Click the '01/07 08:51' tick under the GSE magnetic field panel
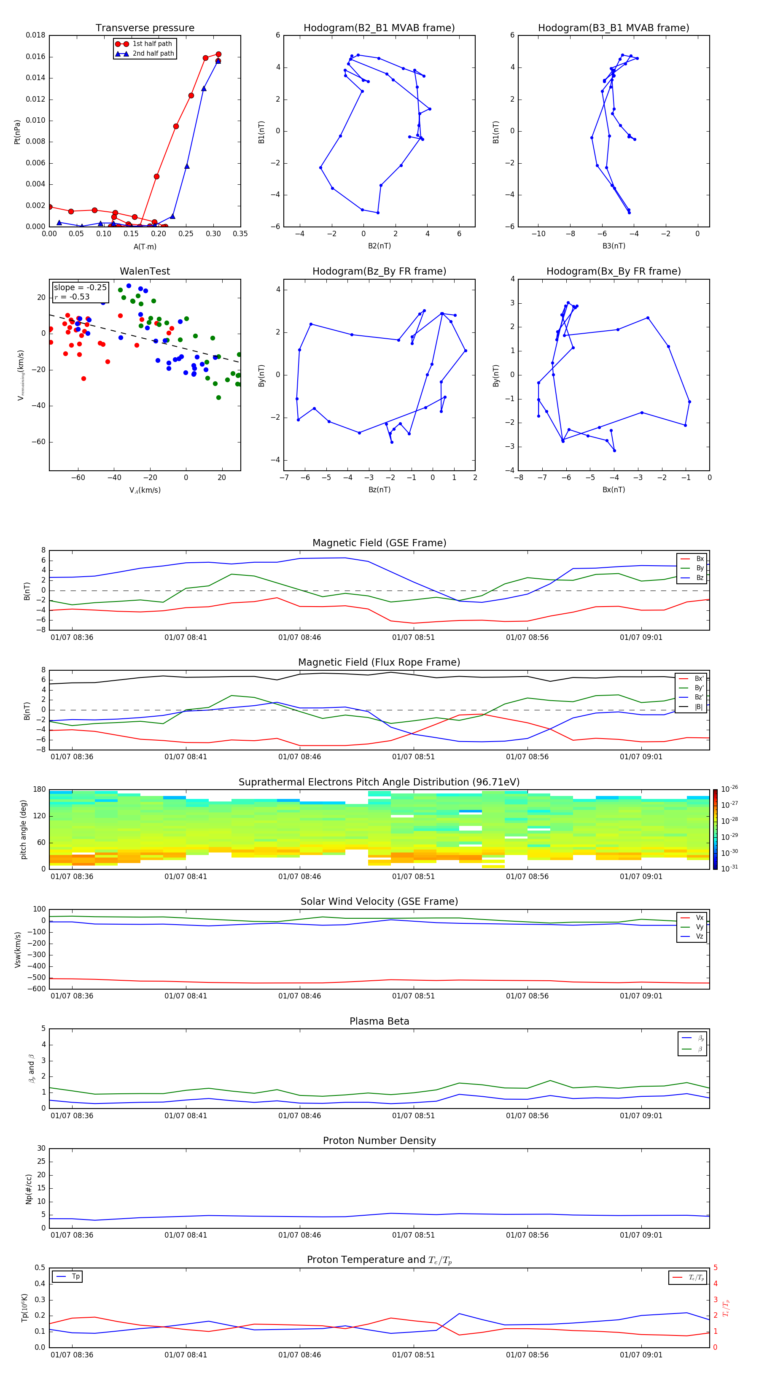The width and height of the screenshot is (759, 1392). tap(413, 638)
